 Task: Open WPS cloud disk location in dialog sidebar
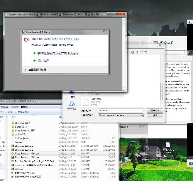coord(72,106)
